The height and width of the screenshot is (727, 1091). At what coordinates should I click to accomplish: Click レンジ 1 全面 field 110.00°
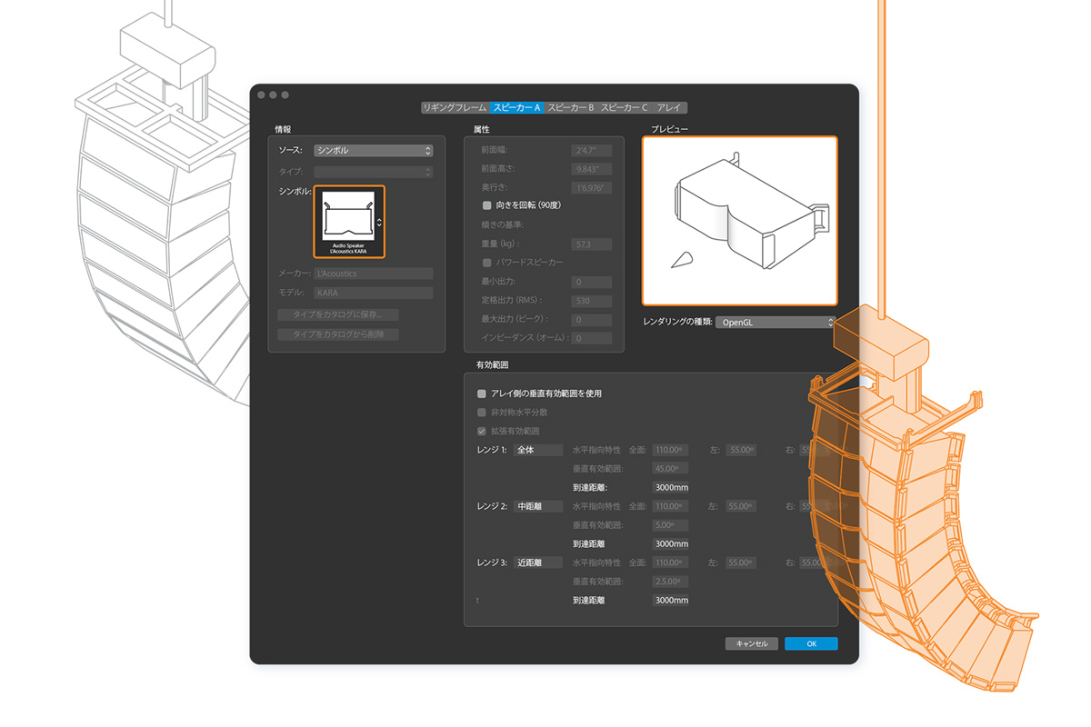[670, 450]
